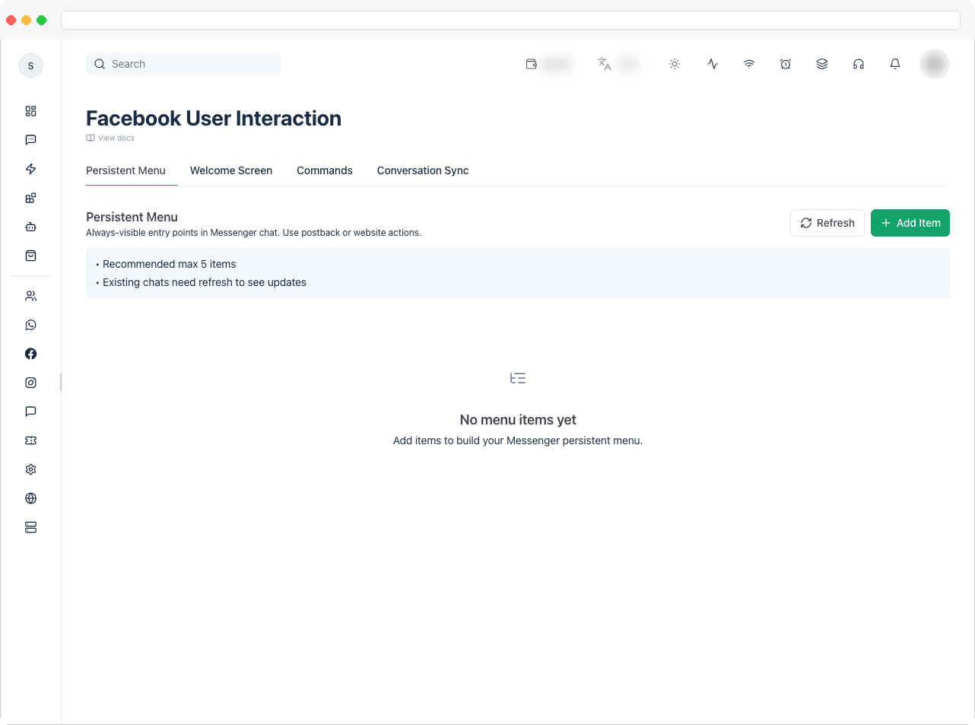Open the shopping bag icon in sidebar
Image resolution: width=975 pixels, height=725 pixels.
point(30,256)
